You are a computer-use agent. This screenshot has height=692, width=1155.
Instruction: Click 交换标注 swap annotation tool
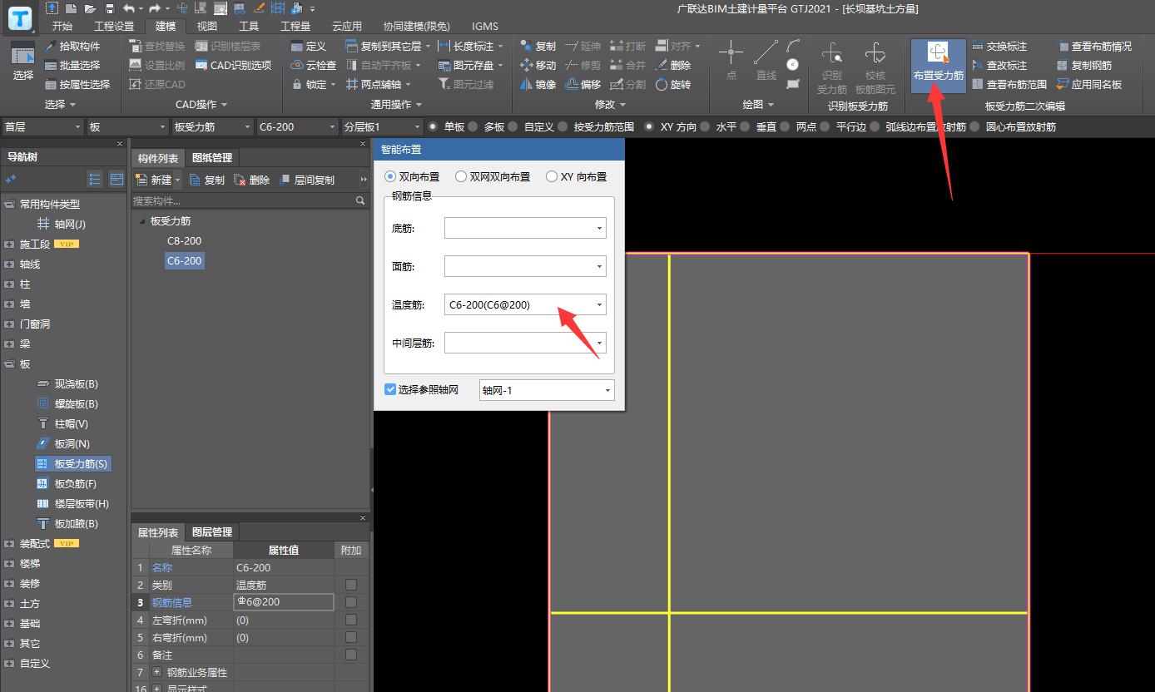999,47
